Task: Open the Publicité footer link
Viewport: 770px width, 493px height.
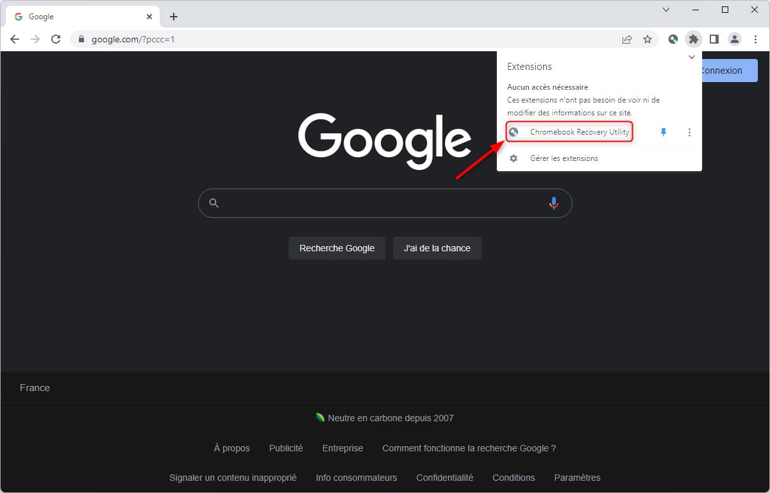Action: pos(286,448)
